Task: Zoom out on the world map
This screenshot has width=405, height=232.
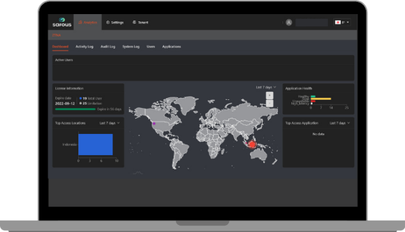Action: pyautogui.click(x=270, y=103)
